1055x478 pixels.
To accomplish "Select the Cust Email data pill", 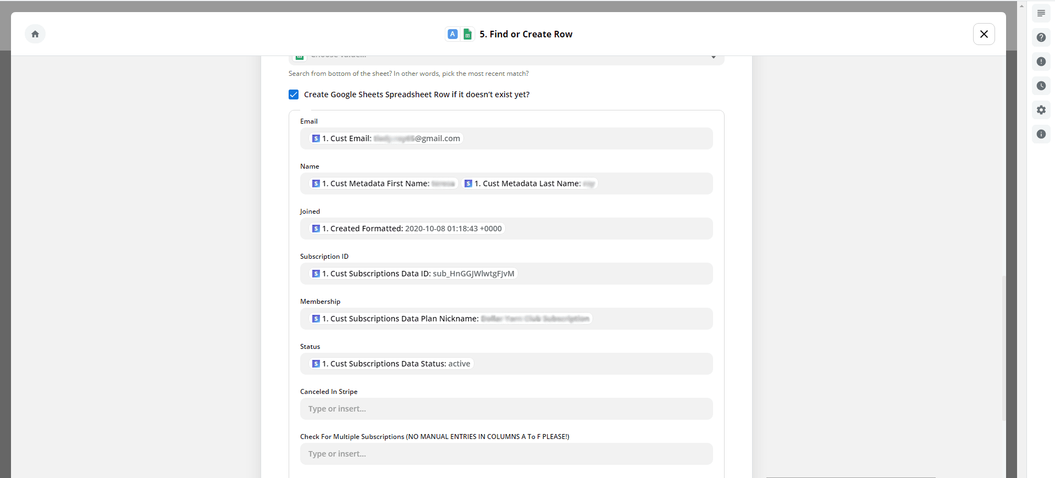I will [386, 138].
